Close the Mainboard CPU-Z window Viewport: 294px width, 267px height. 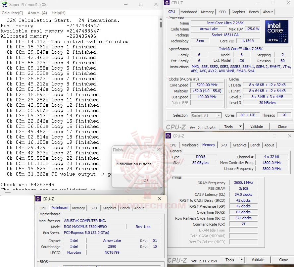click(160, 199)
